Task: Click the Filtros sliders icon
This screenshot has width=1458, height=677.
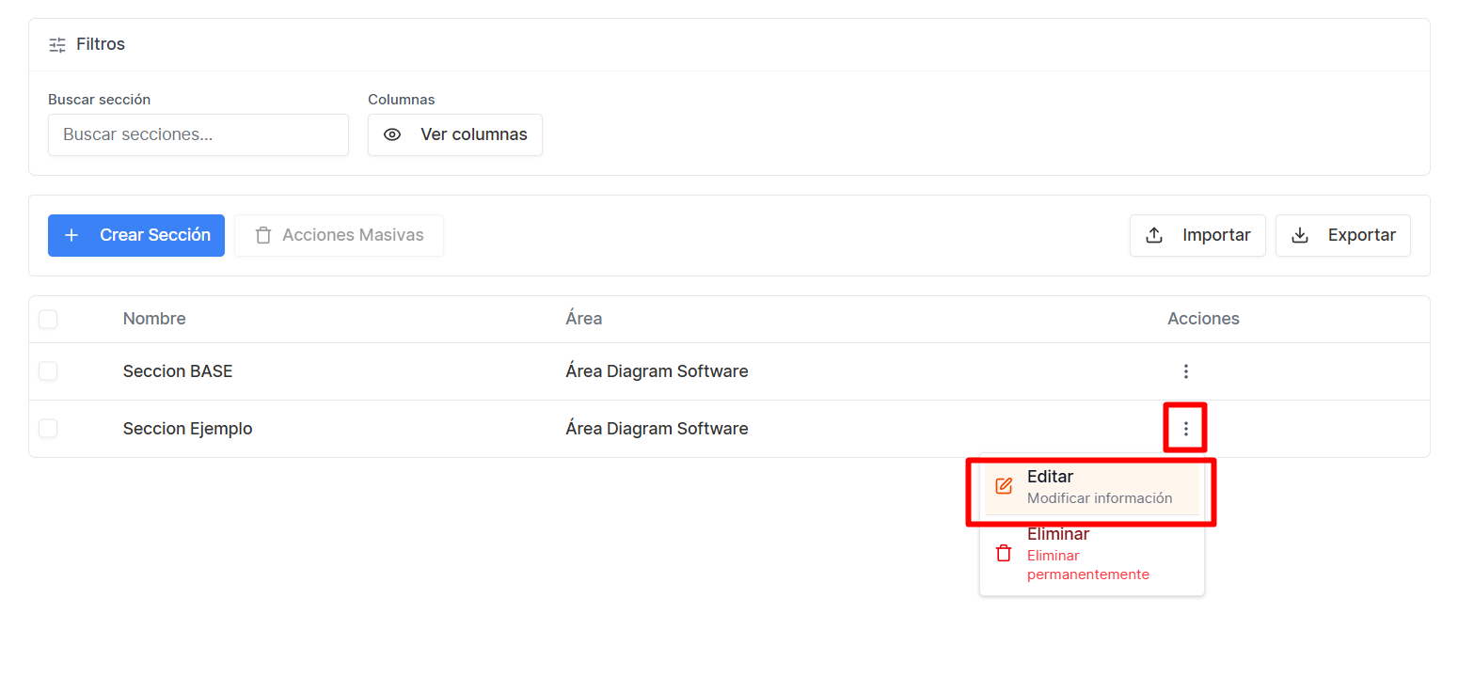Action: coord(57,44)
